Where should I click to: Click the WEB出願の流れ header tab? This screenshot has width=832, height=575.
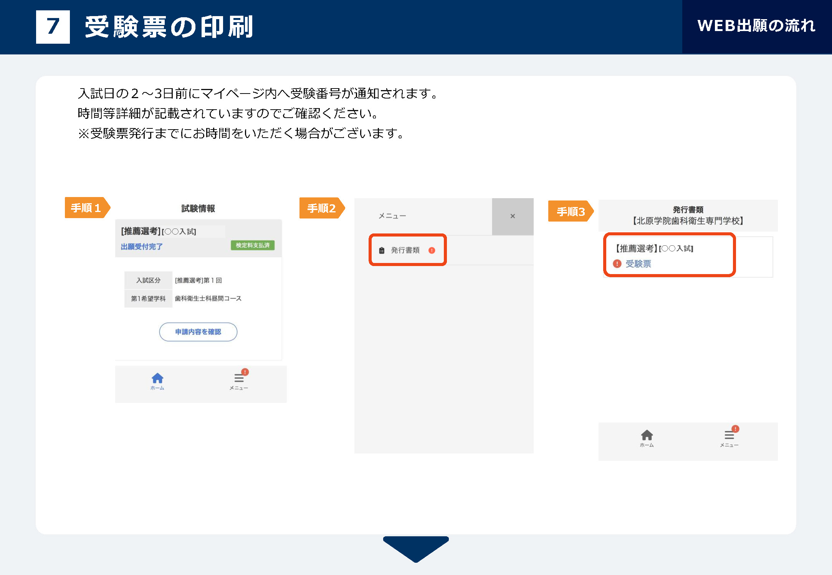[x=756, y=26]
